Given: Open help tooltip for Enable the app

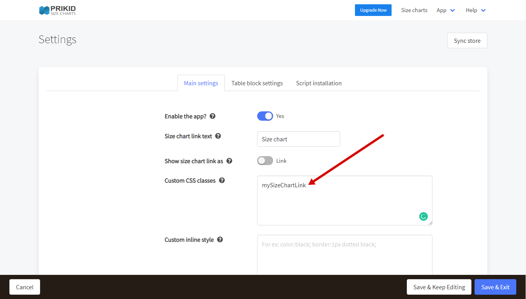Looking at the screenshot, I should click(x=212, y=116).
